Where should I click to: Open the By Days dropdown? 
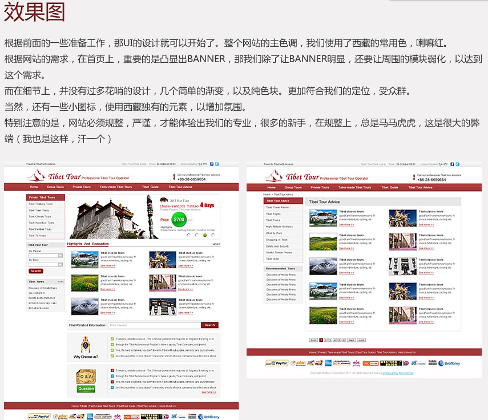click(x=46, y=264)
